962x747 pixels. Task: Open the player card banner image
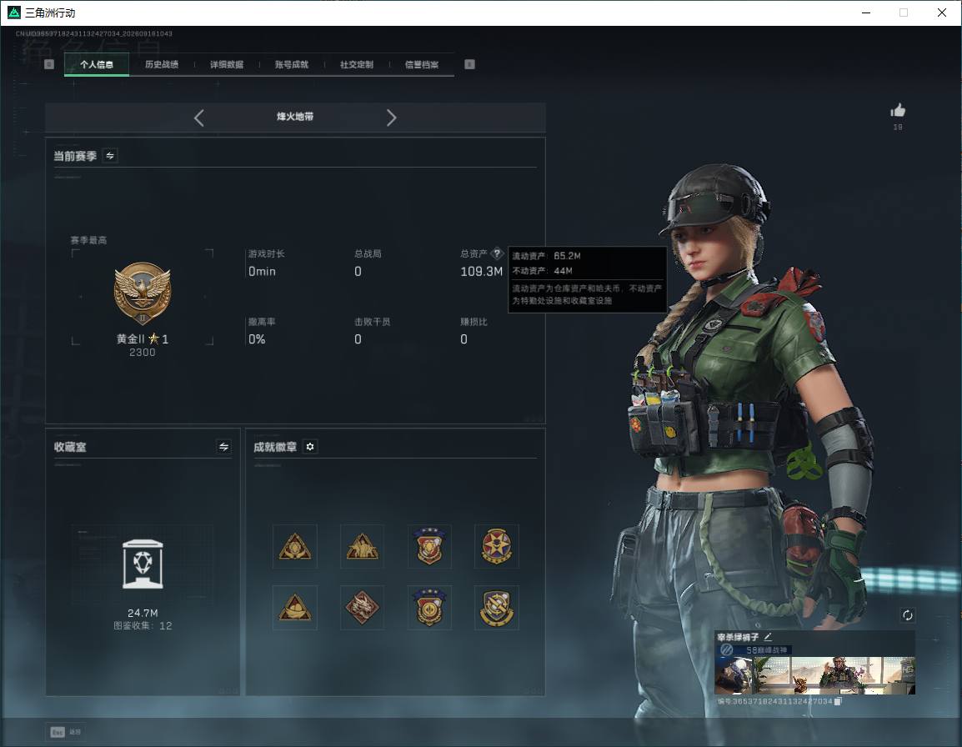click(814, 675)
